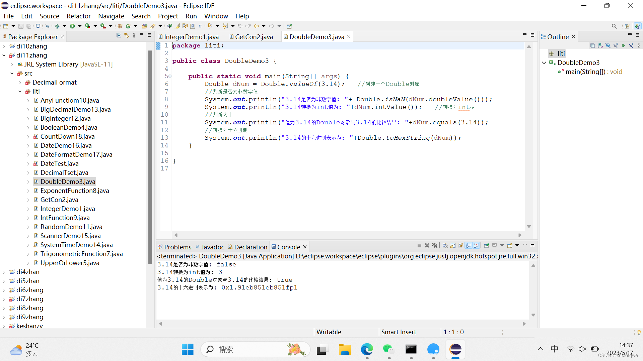Toggle Link with Editor in Package Explorer
Image resolution: width=643 pixels, height=361 pixels.
point(126,35)
